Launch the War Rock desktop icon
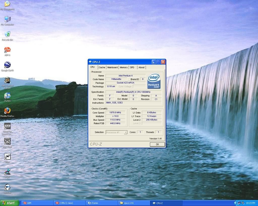 pos(7,141)
